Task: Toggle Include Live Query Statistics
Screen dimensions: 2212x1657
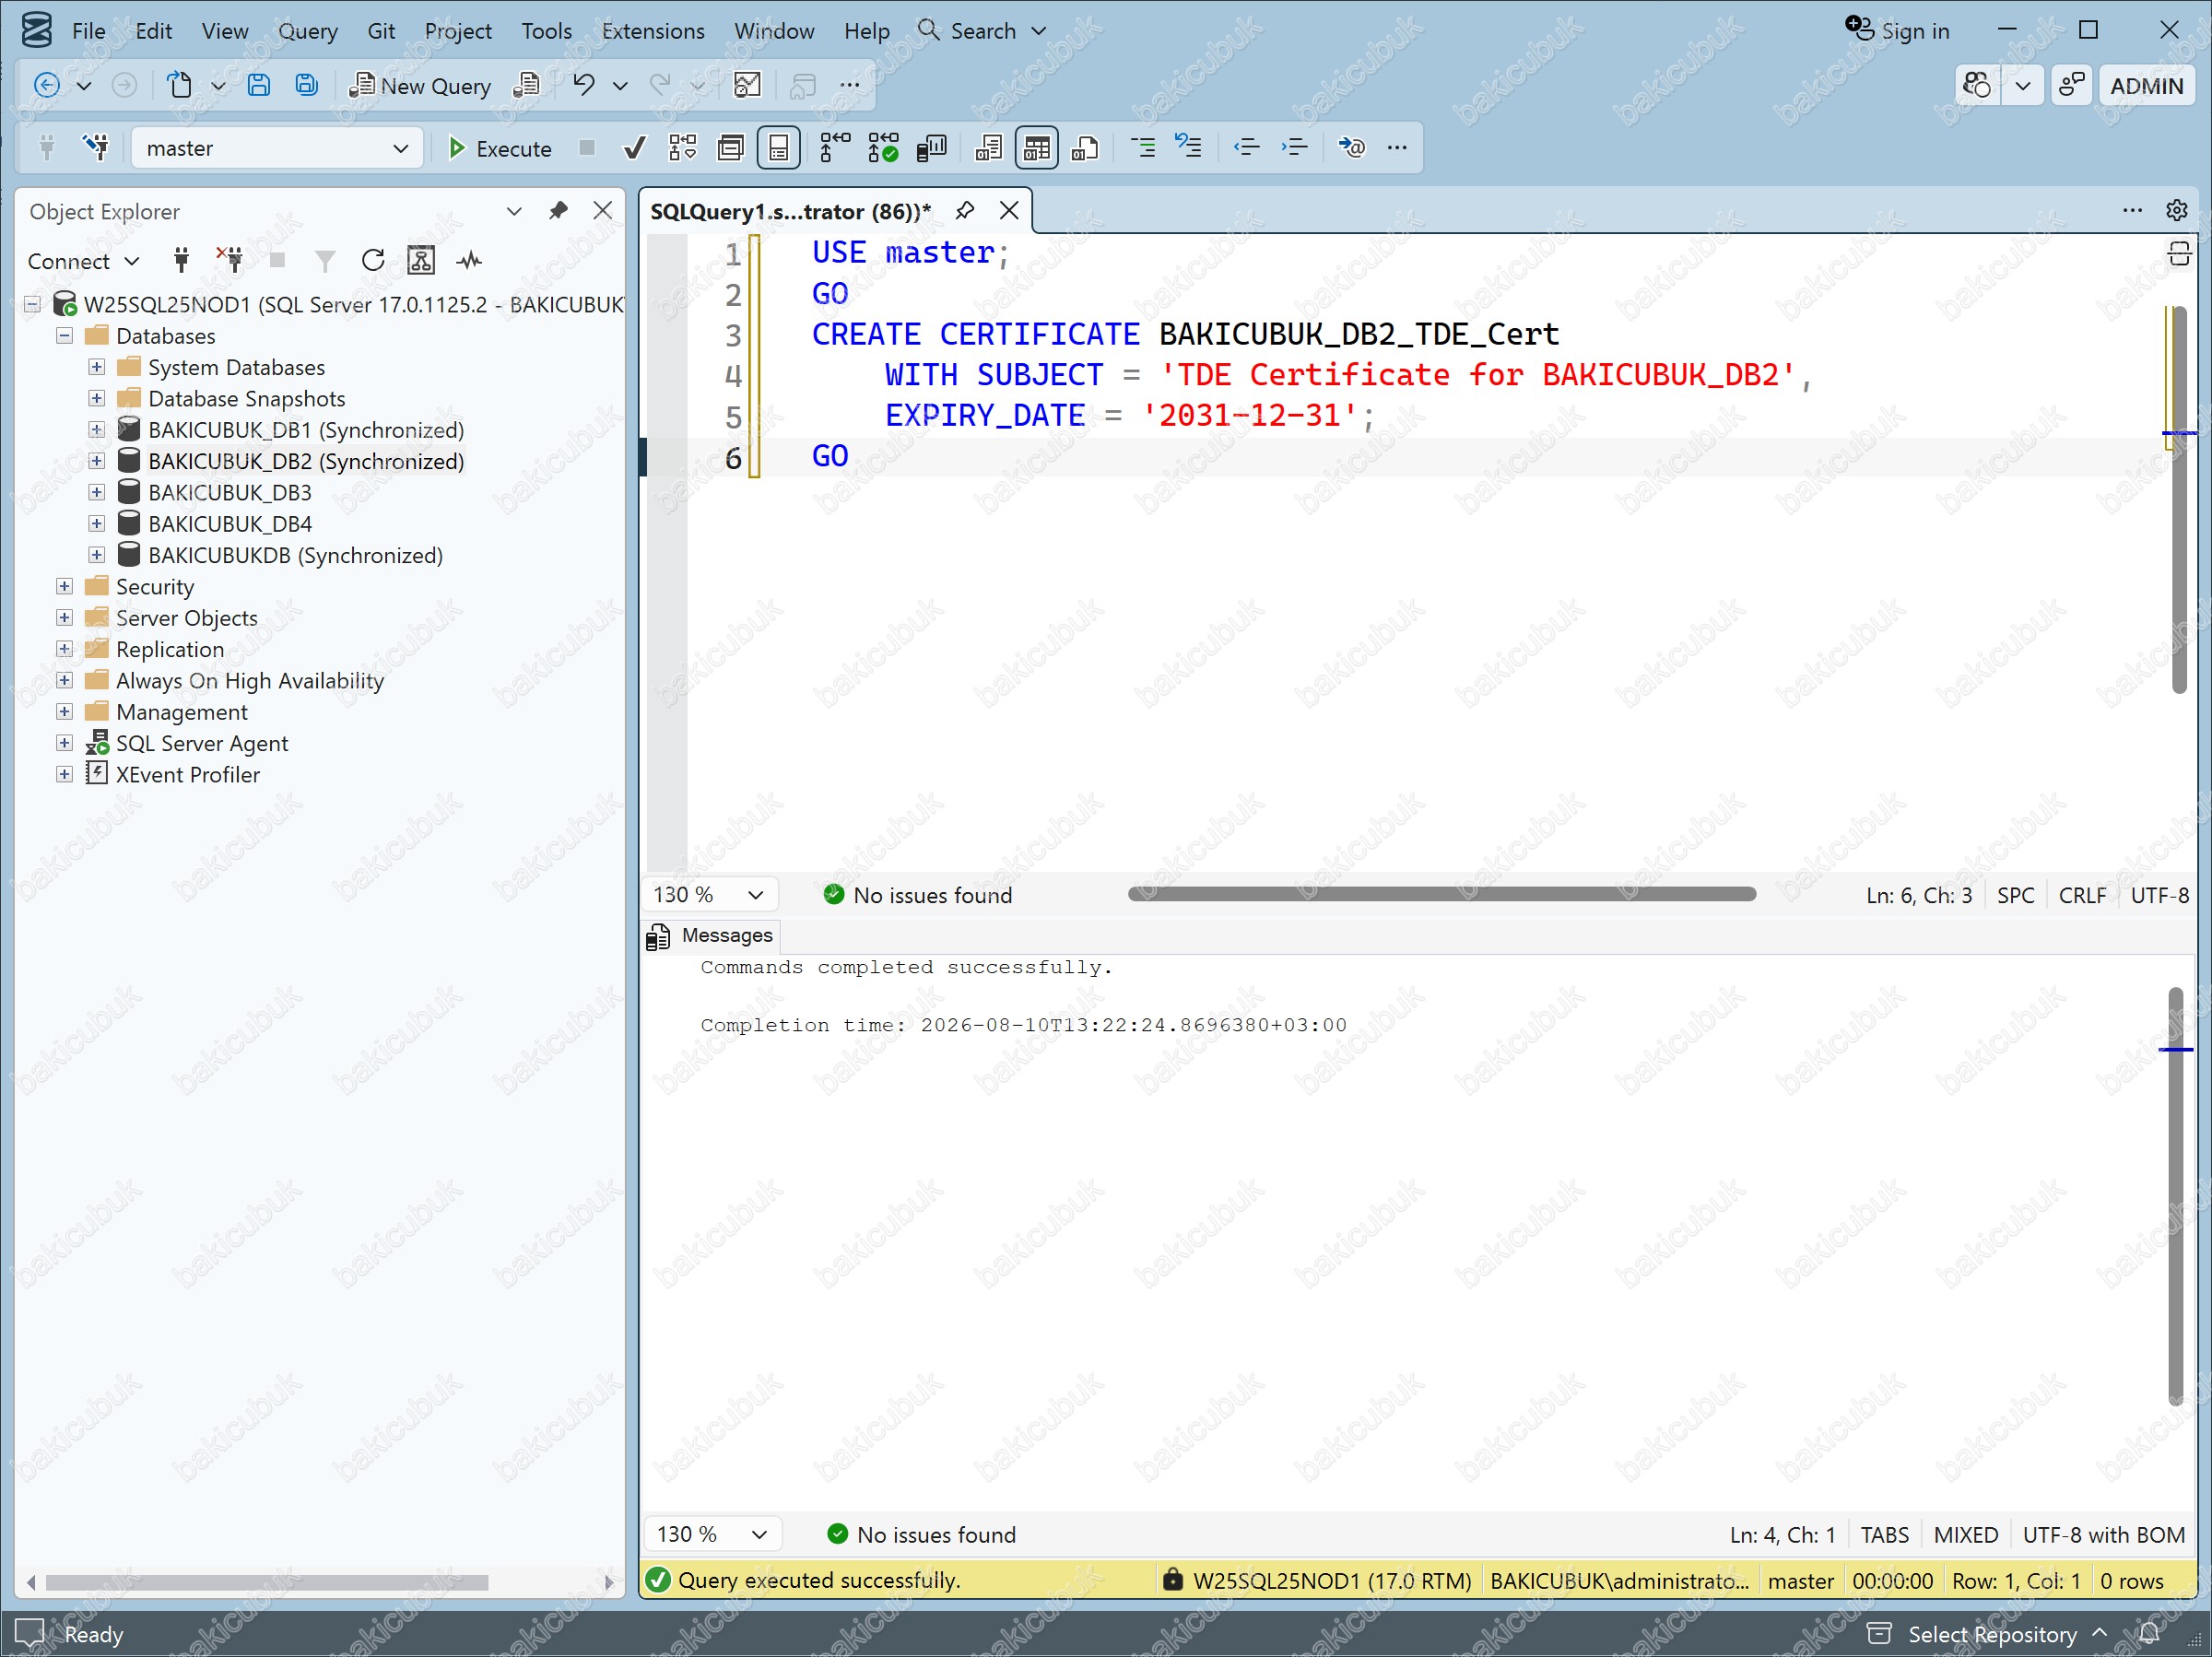Action: (883, 148)
